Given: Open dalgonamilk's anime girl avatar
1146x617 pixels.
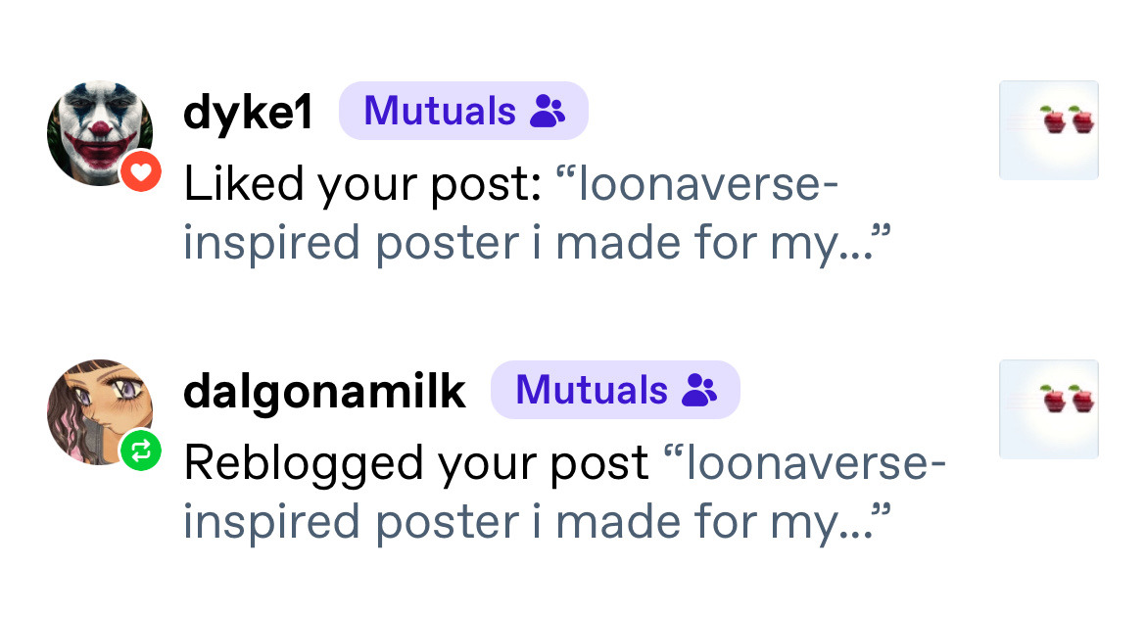Looking at the screenshot, I should pyautogui.click(x=96, y=407).
